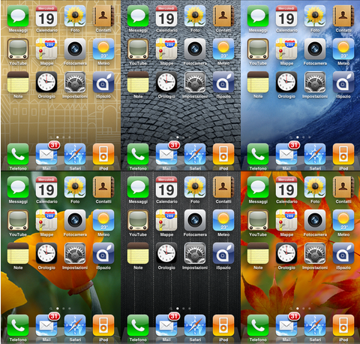
Task: Open Orologio on the cobblestone wallpaper screen
Action: click(166, 82)
